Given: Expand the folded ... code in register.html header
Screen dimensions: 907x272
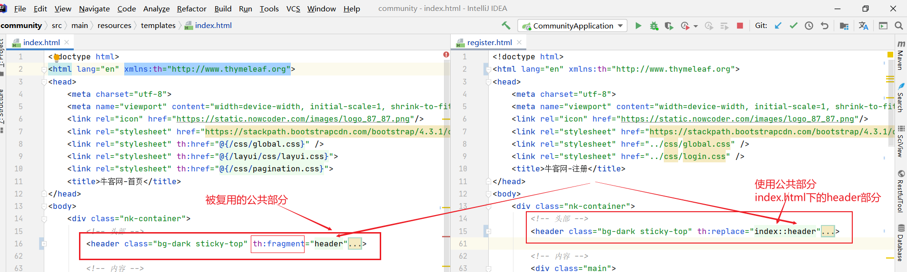Looking at the screenshot, I should click(828, 232).
